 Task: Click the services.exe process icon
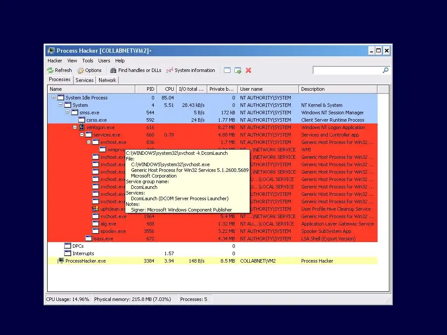pos(89,134)
